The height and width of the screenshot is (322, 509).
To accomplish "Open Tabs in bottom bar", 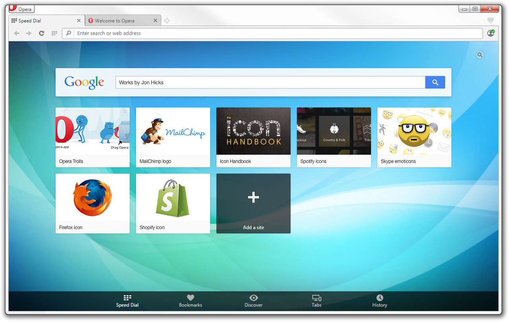I will click(x=317, y=301).
